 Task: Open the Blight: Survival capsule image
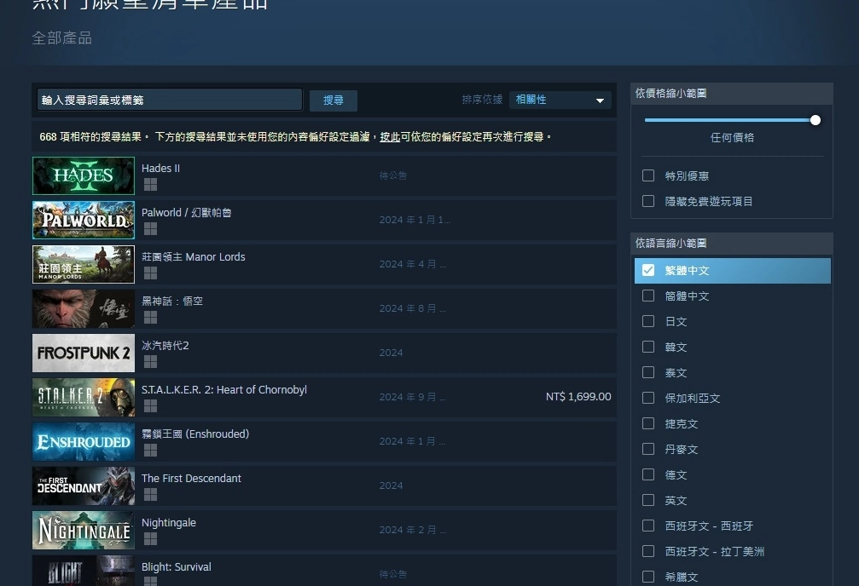(x=84, y=571)
